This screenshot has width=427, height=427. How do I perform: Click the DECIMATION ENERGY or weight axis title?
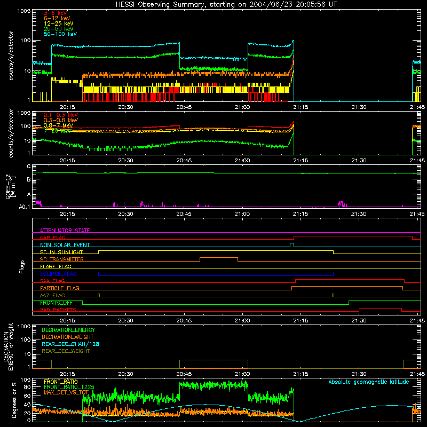pyautogui.click(x=8, y=346)
